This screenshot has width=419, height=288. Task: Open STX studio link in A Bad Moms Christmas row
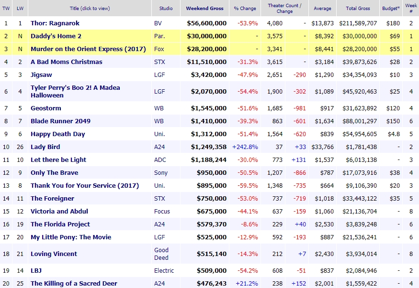point(159,62)
